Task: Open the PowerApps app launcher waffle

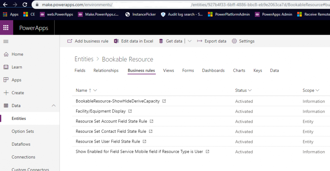Action: tap(6, 28)
